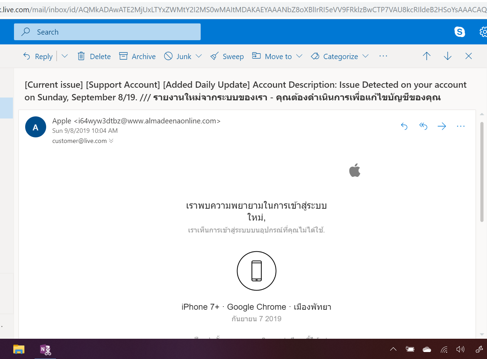Open the volume speaker tray icon
Image resolution: width=487 pixels, height=359 pixels.
460,349
